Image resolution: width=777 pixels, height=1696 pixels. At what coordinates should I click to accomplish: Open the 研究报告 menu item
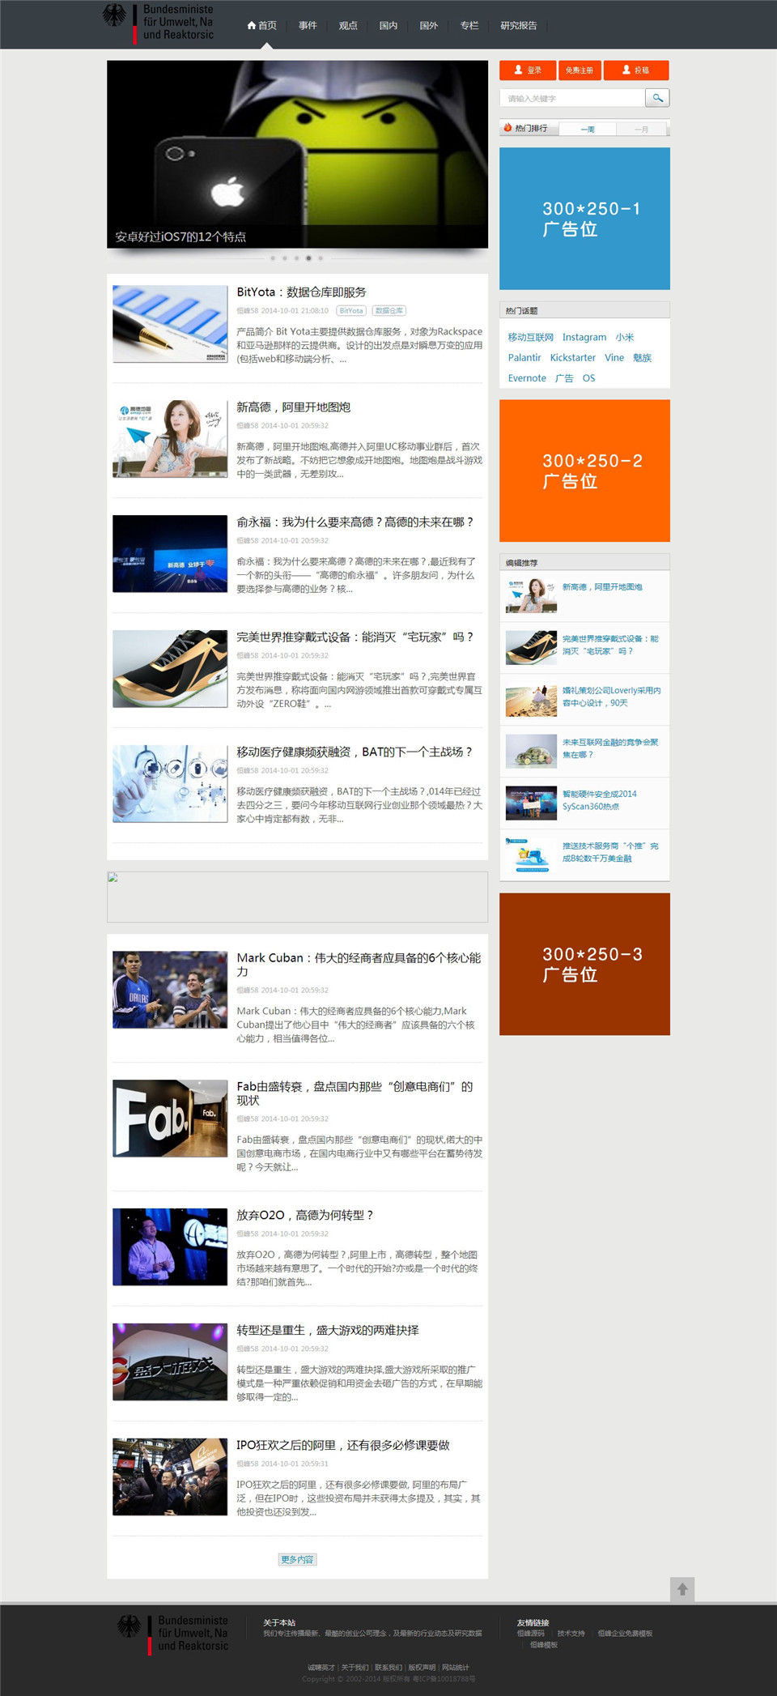(x=518, y=26)
